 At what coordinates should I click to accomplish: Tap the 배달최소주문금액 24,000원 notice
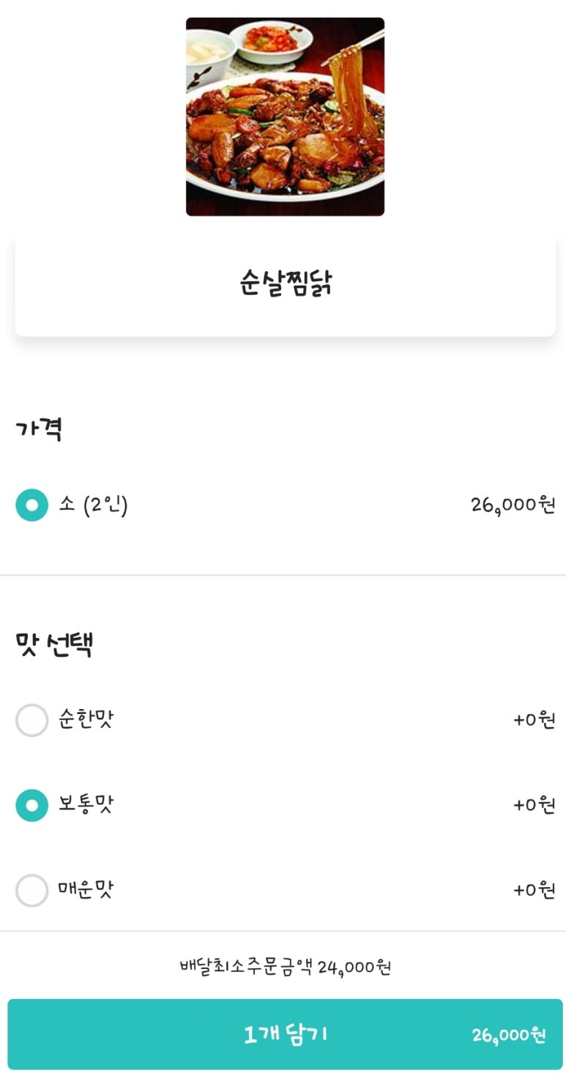tap(285, 967)
